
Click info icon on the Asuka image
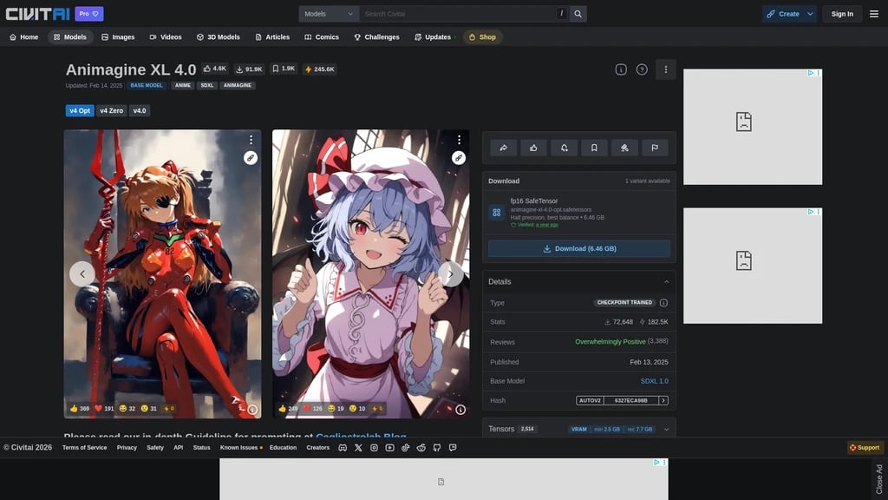252,410
